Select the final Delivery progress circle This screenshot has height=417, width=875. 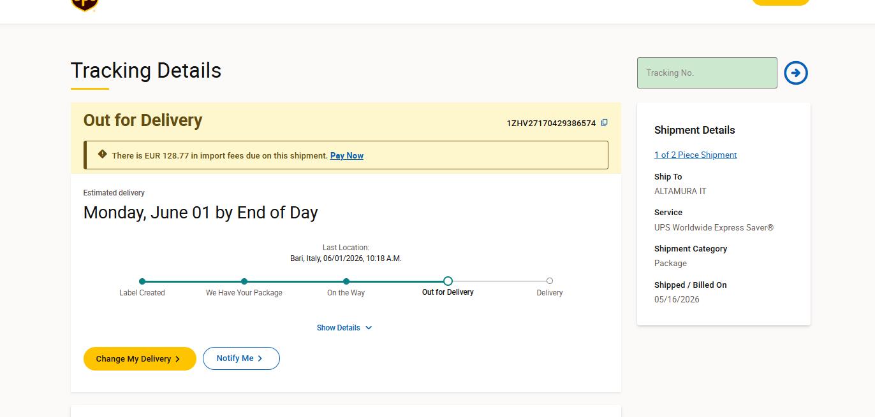[550, 281]
